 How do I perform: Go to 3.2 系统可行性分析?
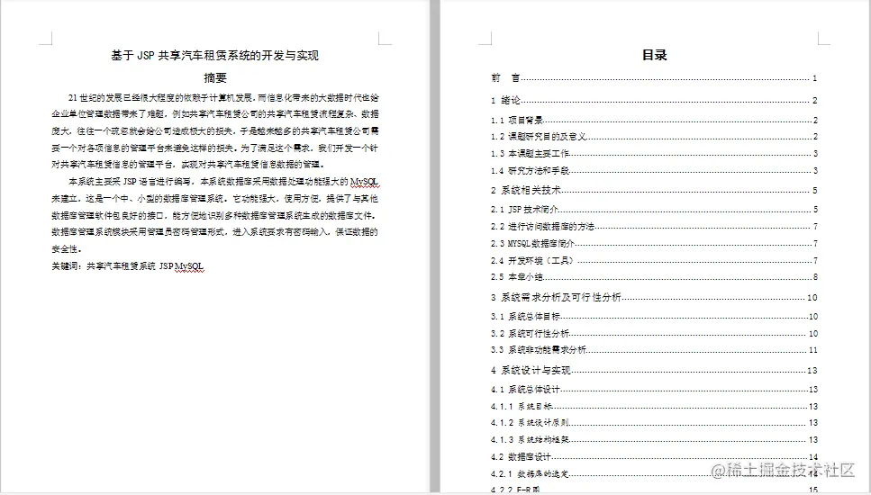pos(654,334)
